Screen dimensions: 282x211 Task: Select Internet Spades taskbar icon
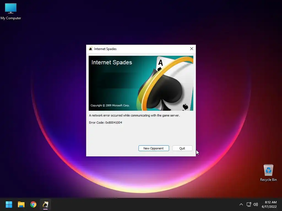[45, 204]
